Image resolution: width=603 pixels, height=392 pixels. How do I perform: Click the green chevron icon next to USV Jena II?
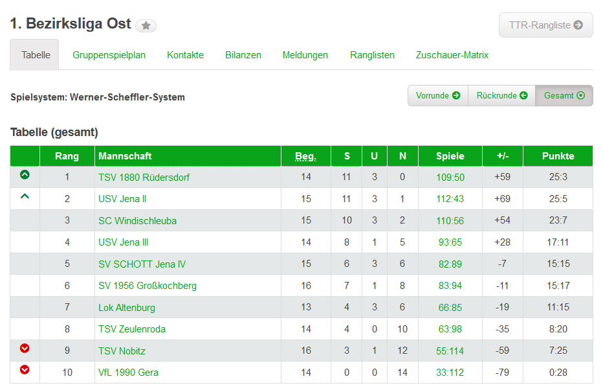25,196
